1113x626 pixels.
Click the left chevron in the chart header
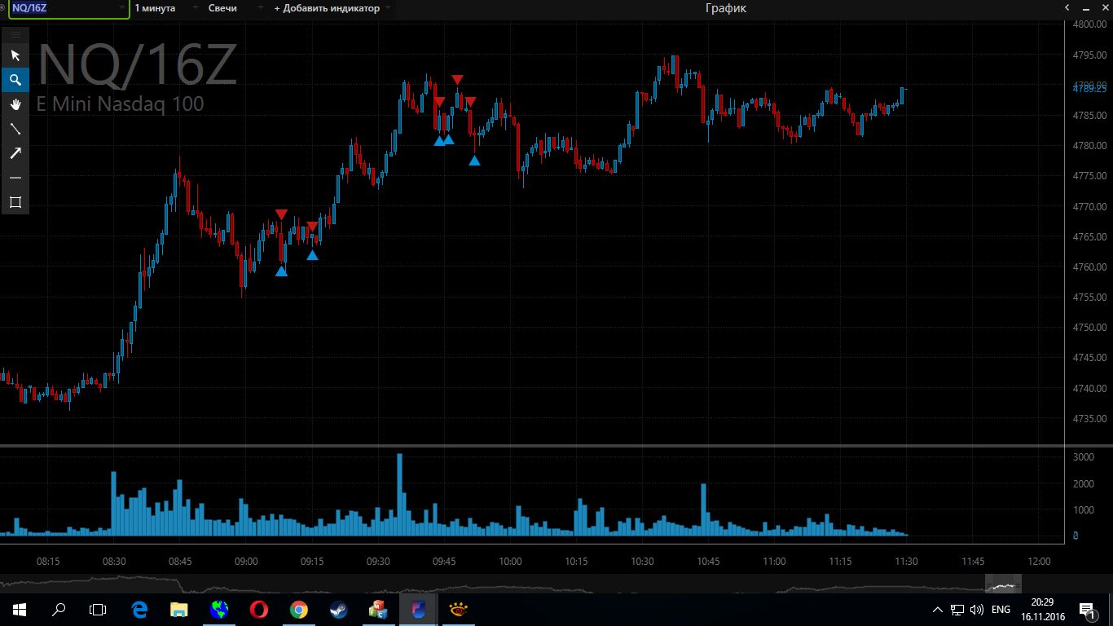click(x=1067, y=8)
